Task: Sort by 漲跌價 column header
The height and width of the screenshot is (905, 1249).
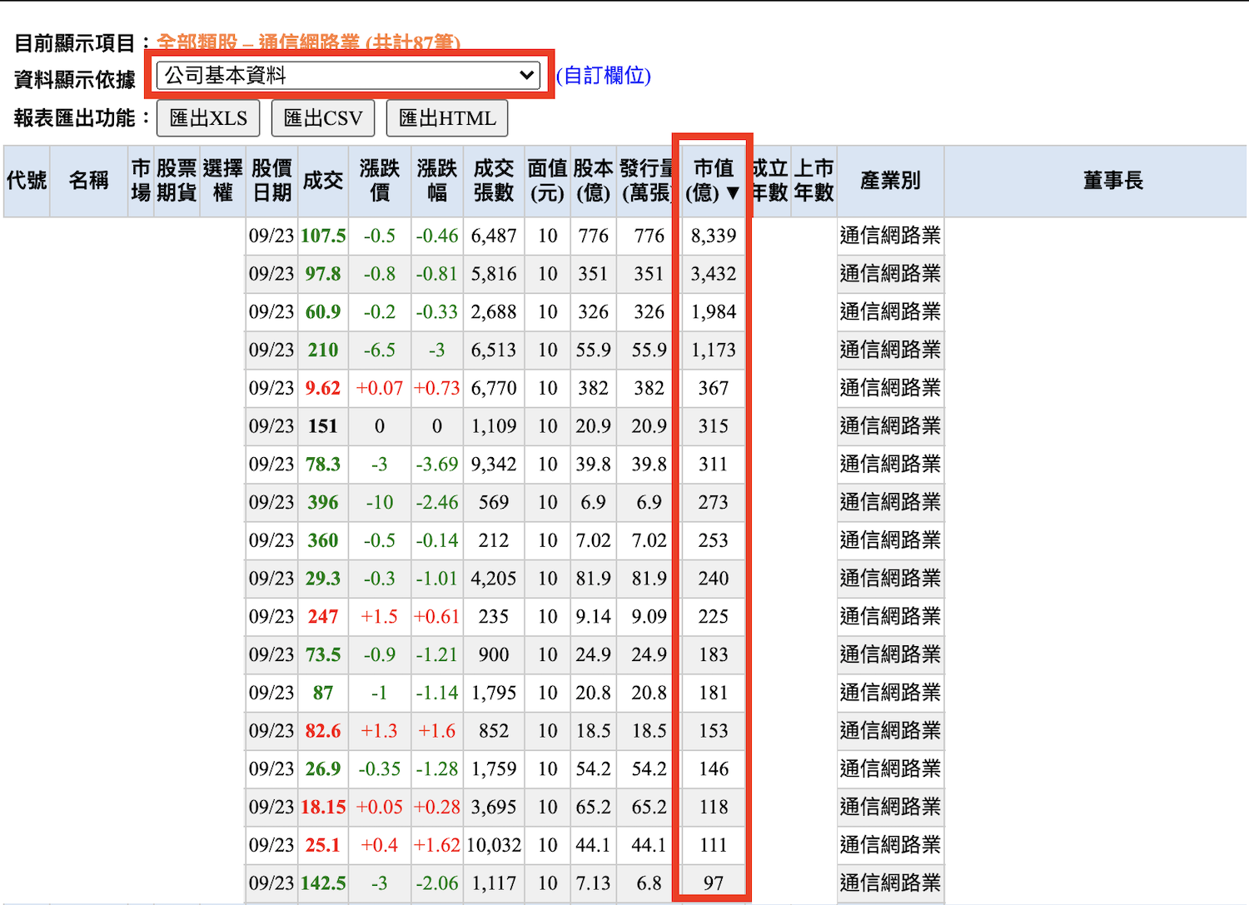Action: click(380, 181)
